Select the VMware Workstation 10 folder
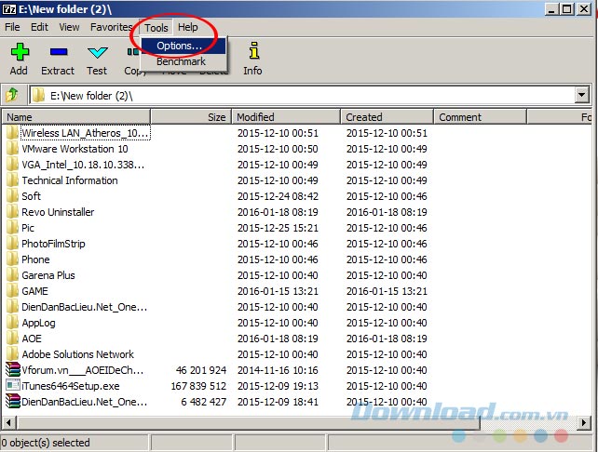The width and height of the screenshot is (598, 452). [75, 149]
